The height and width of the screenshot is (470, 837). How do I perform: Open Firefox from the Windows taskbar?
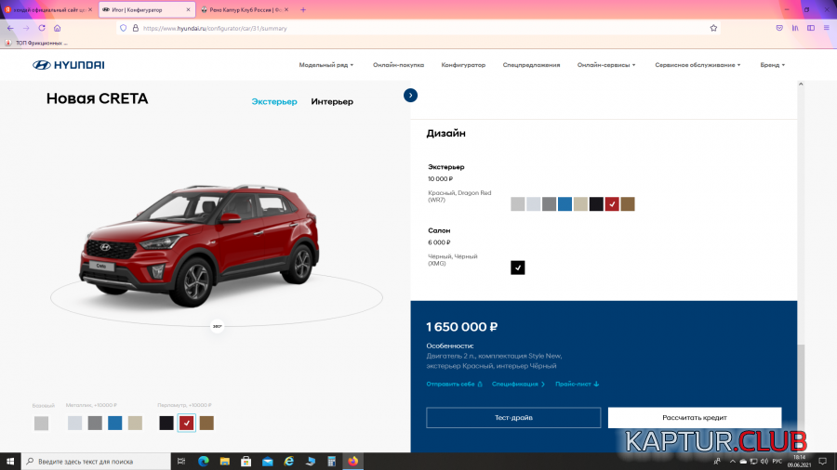352,461
